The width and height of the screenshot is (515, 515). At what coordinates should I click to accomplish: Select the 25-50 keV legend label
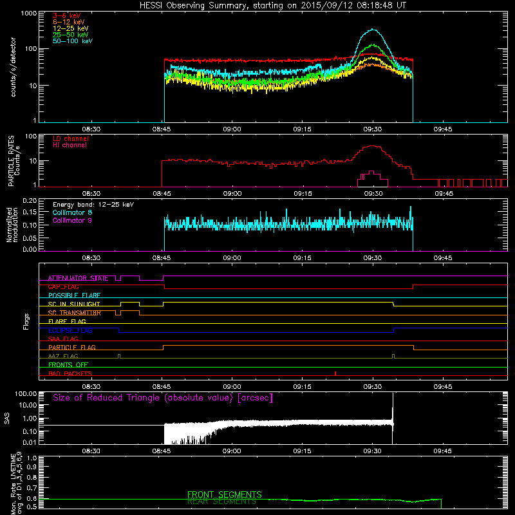[x=71, y=35]
